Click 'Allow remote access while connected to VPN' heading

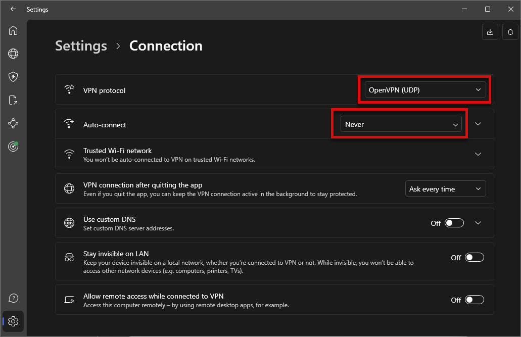[154, 296]
